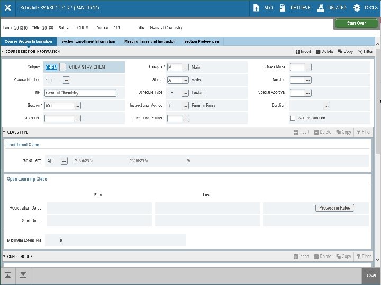The image size is (381, 285).
Task: Open Cross List lookup ellipsis button
Action: [77, 119]
